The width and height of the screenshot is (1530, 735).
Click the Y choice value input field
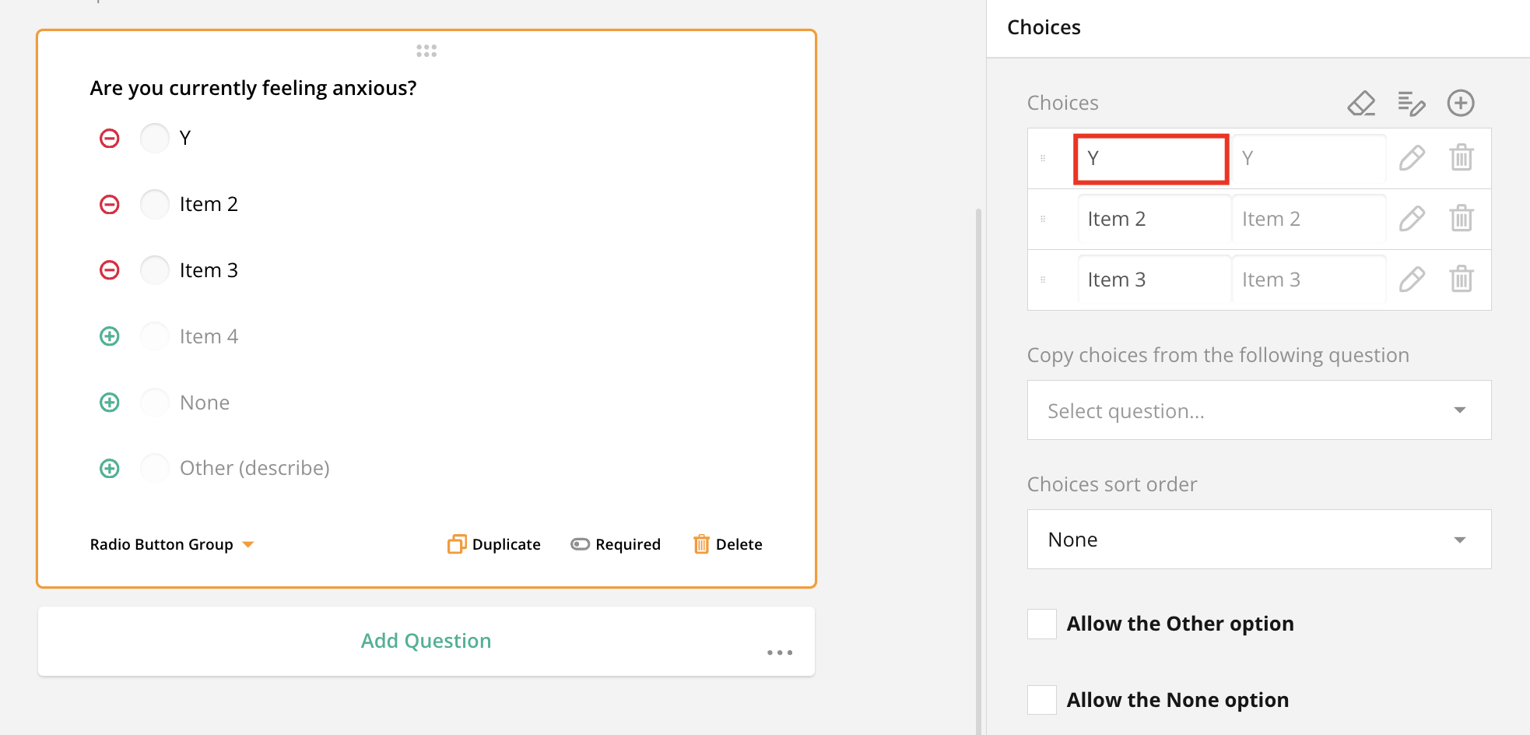(x=1150, y=158)
